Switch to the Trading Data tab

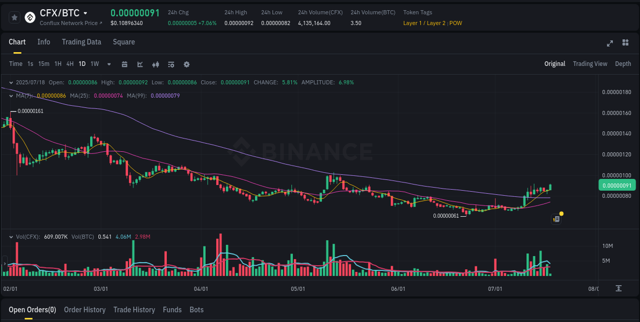click(x=81, y=42)
